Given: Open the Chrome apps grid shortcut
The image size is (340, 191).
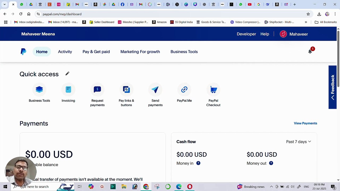Looking at the screenshot, I should (6, 22).
